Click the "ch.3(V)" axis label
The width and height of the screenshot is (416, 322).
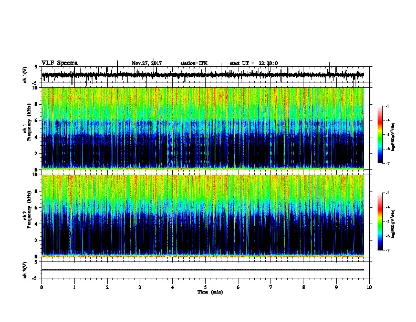25,270
